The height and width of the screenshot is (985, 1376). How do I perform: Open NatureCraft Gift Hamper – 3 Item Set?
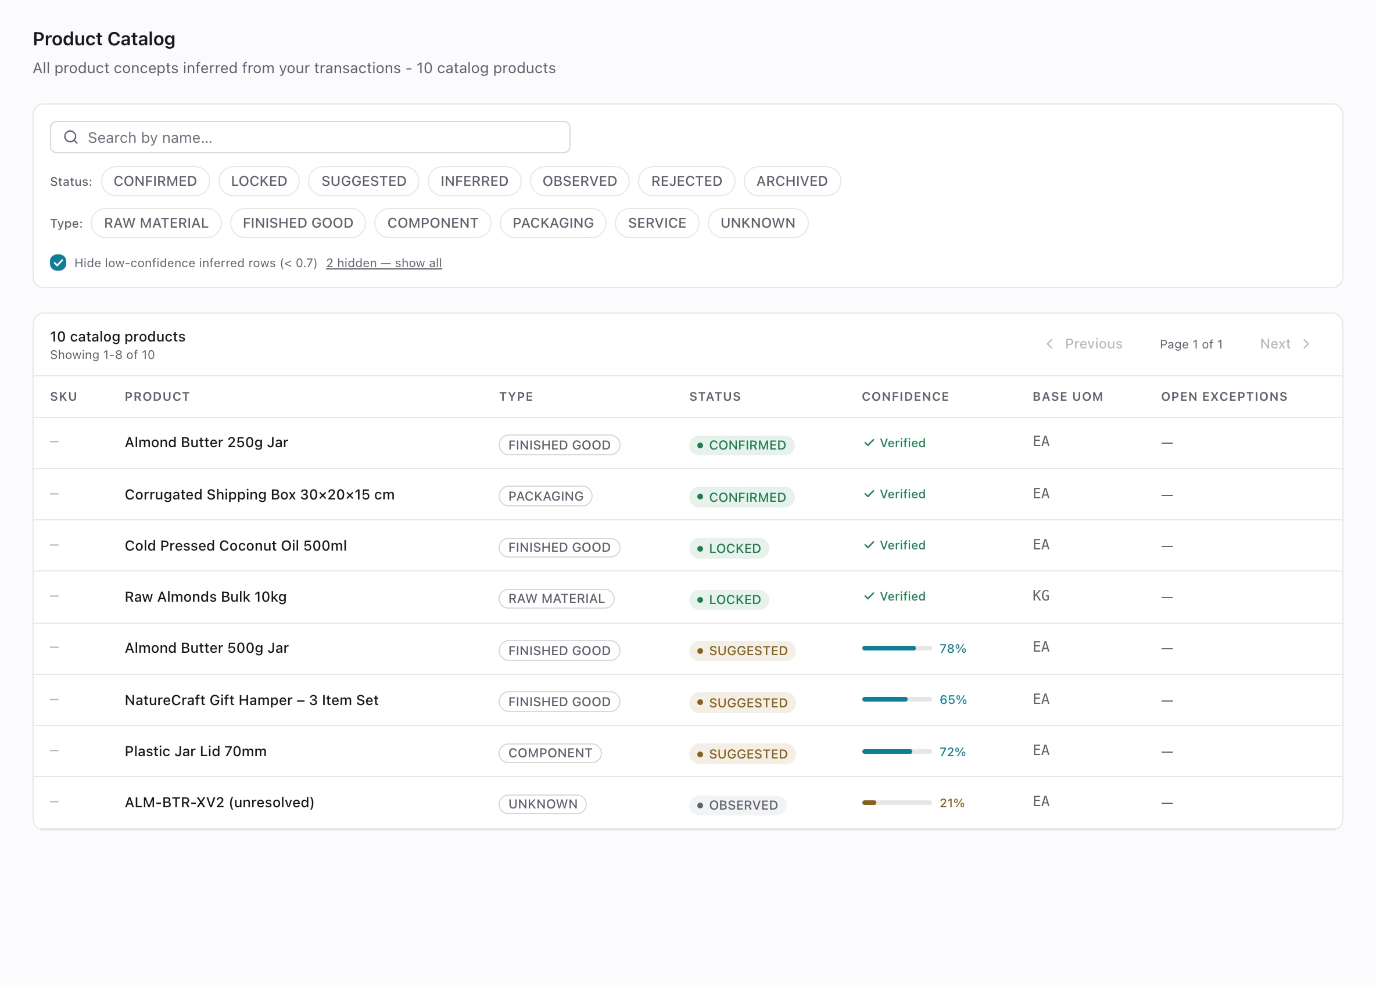pos(252,700)
